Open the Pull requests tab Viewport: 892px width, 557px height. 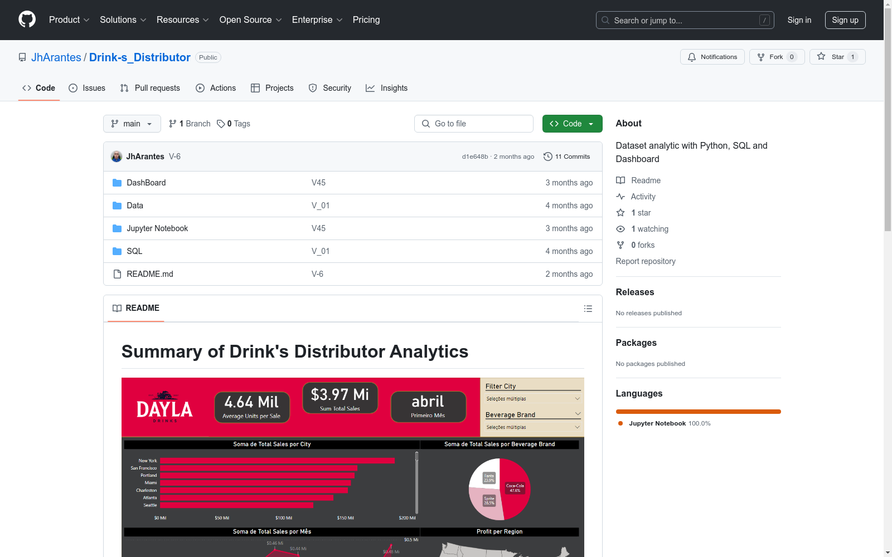coord(150,88)
